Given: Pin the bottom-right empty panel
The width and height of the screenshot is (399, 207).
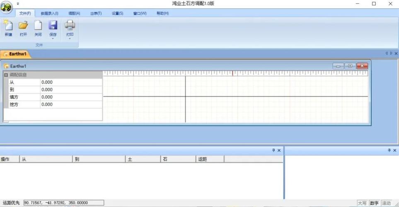Looking at the screenshot, I should 389,150.
